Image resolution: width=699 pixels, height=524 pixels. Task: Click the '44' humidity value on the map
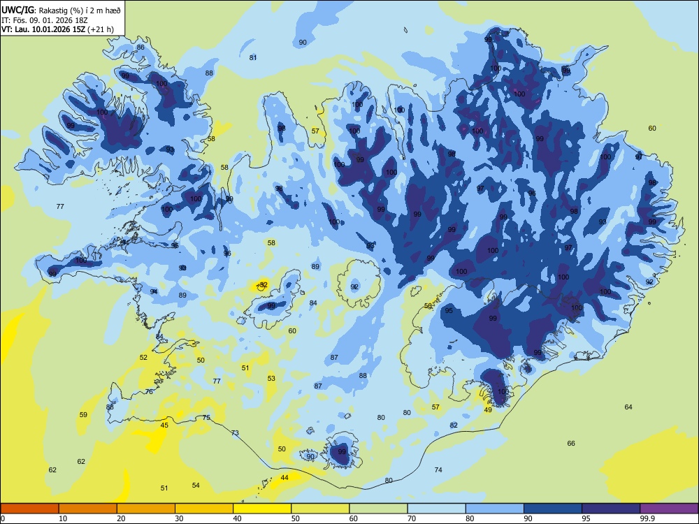pyautogui.click(x=284, y=477)
